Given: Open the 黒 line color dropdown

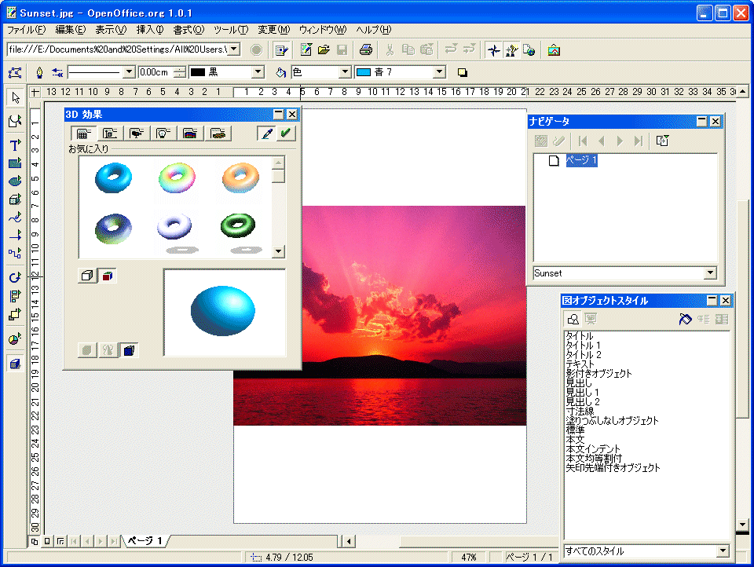Looking at the screenshot, I should [258, 72].
